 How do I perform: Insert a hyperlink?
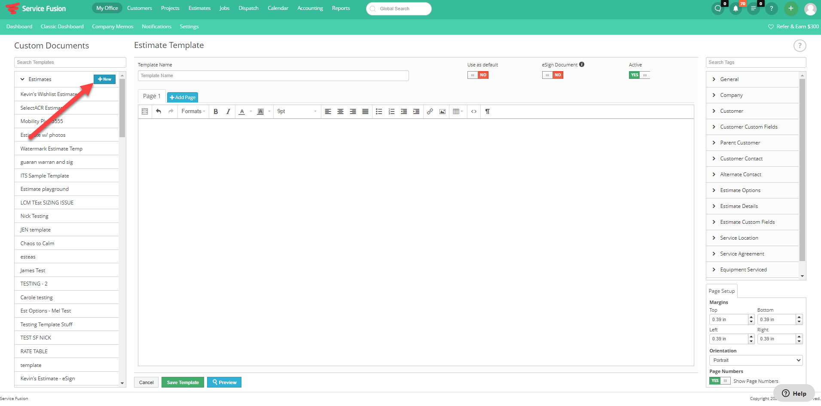430,111
